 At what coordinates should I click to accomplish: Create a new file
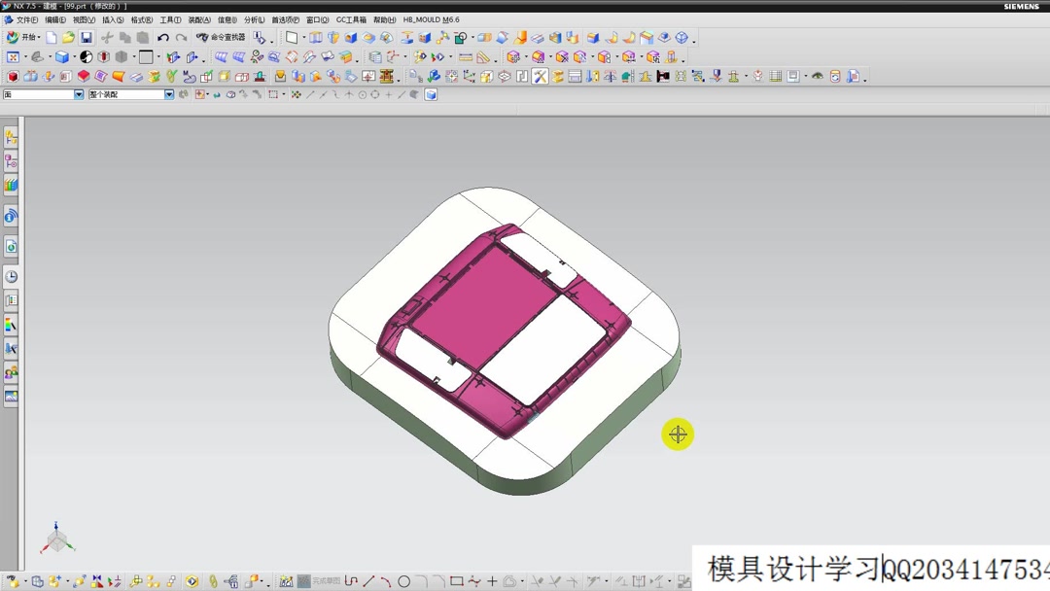[52, 37]
